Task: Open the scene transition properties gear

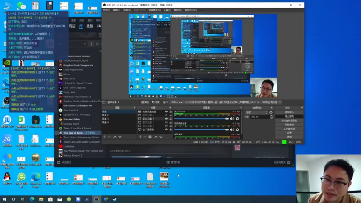Action: [x=271, y=112]
